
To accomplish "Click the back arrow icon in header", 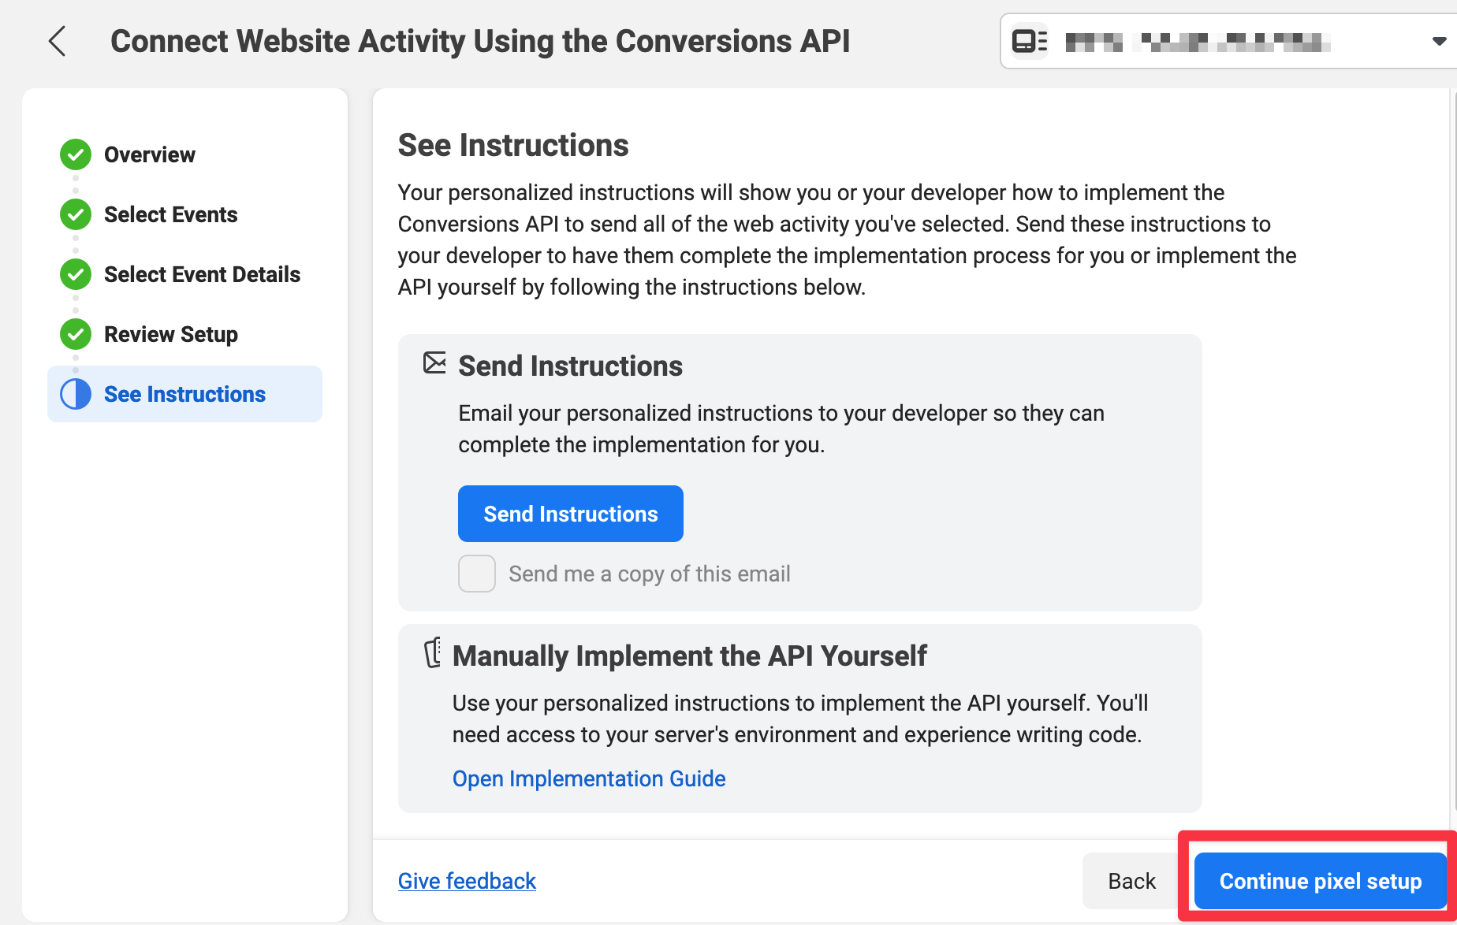I will [x=57, y=41].
